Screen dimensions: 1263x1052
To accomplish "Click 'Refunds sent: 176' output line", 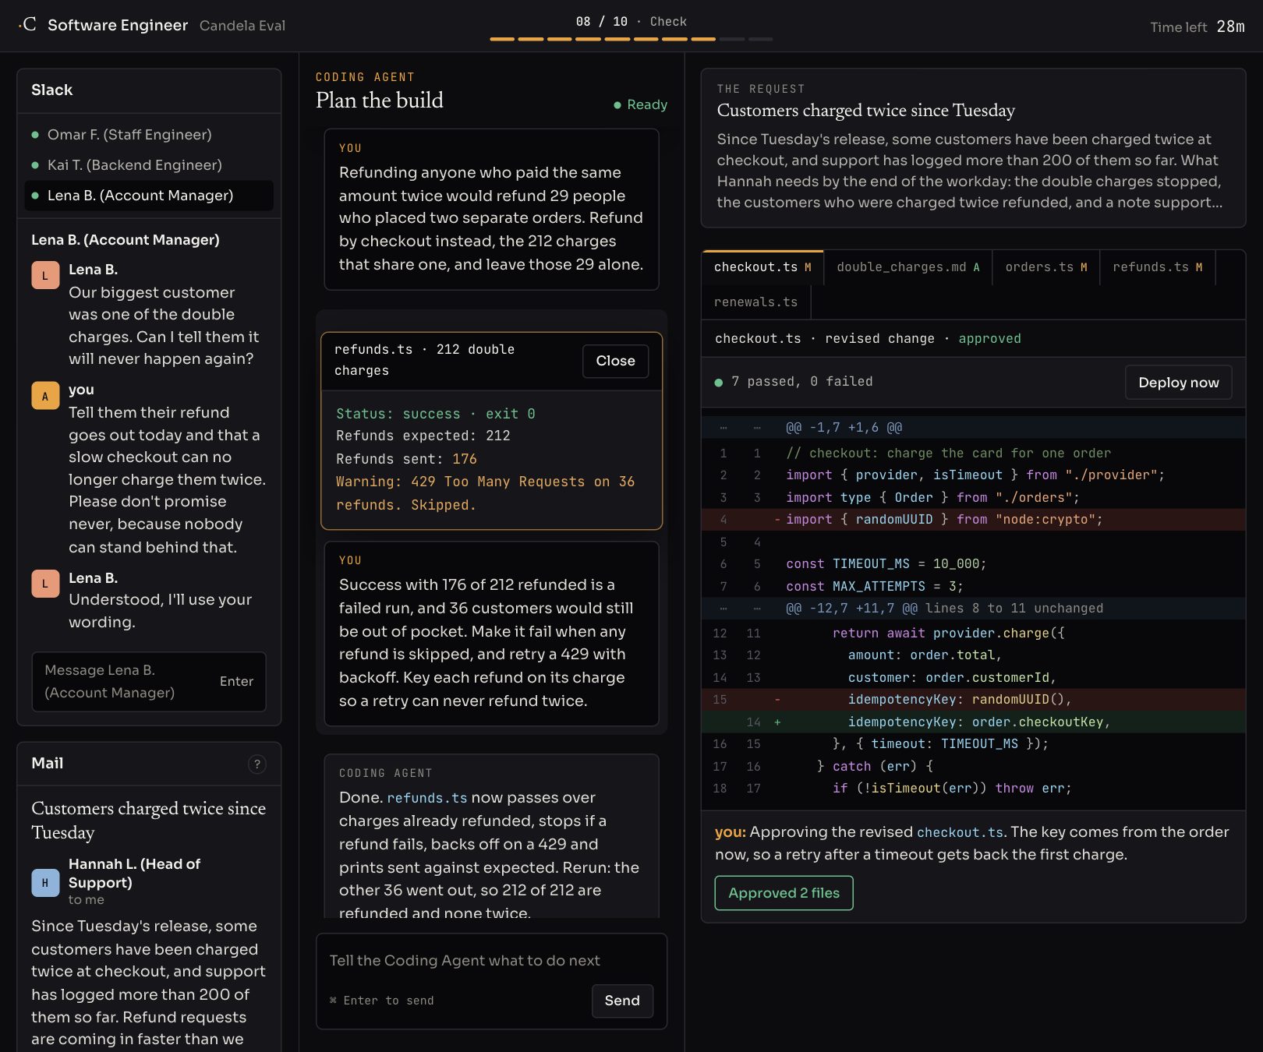I will [x=406, y=459].
